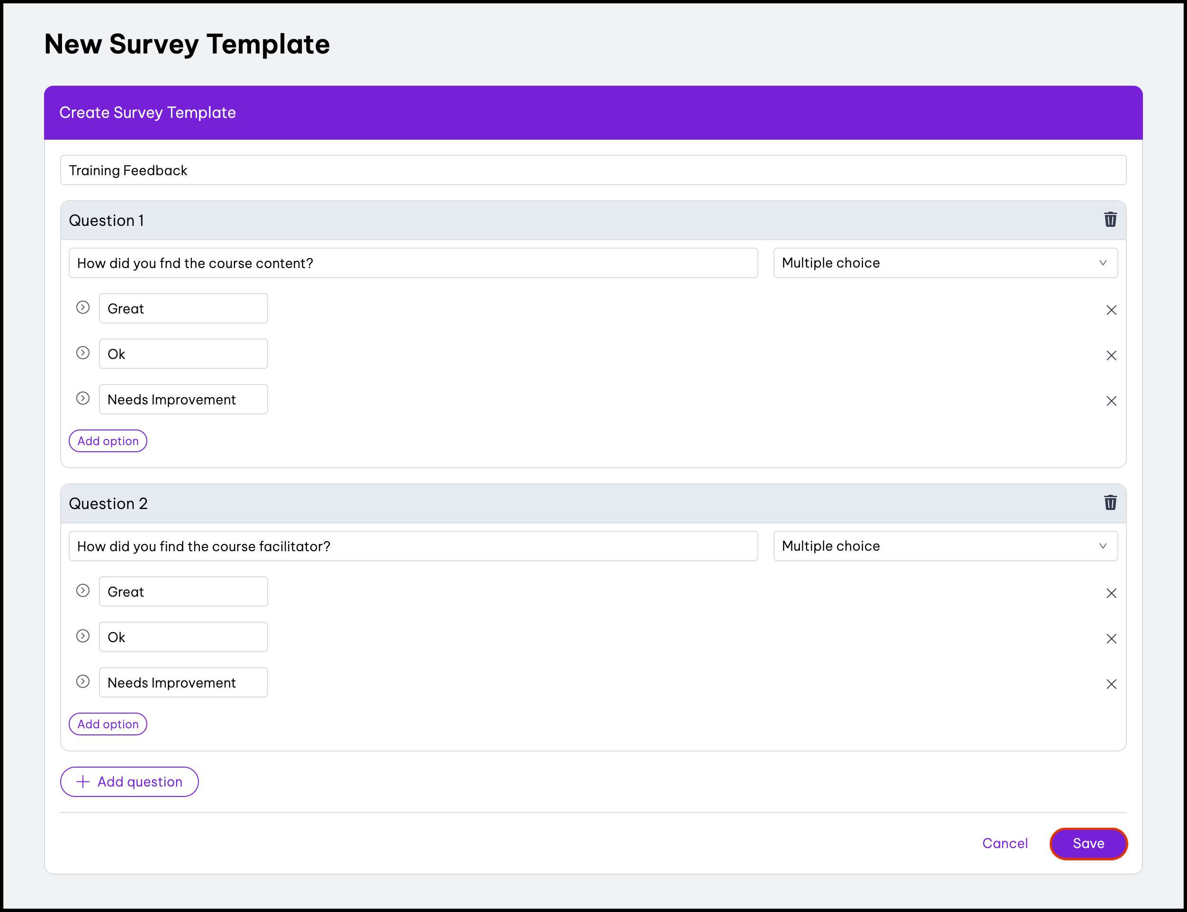Click circle icon beside Question 1 'Ok'
Screen dimensions: 1187x912
click(x=82, y=353)
